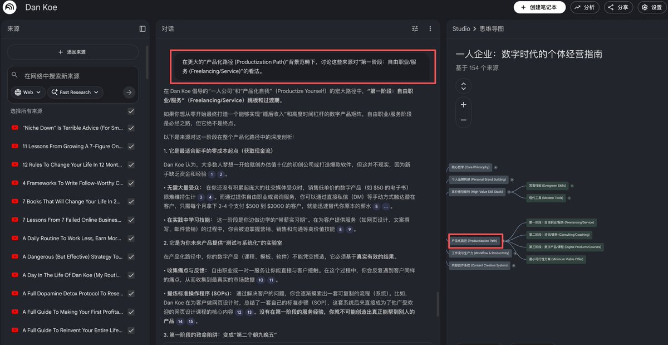Screen dimensions: 668x345
Task: Select 第一阶段 Freelancing/Service node
Action: (562, 222)
